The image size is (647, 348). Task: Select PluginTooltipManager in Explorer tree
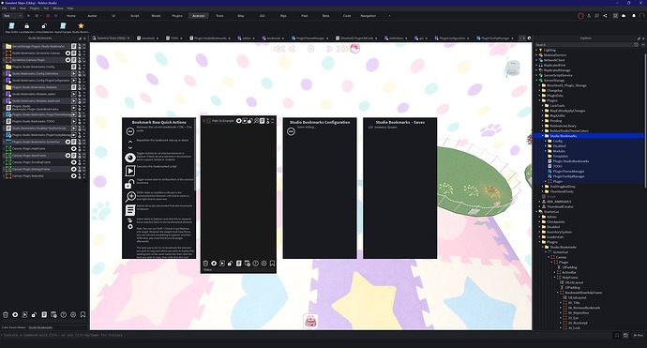tap(568, 176)
